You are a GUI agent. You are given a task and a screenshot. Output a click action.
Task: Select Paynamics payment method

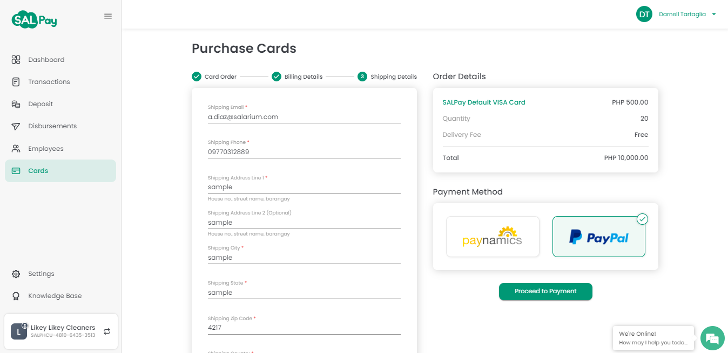click(x=493, y=237)
